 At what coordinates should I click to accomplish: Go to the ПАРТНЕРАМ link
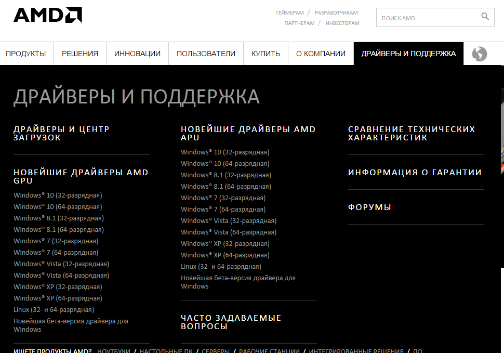(300, 23)
